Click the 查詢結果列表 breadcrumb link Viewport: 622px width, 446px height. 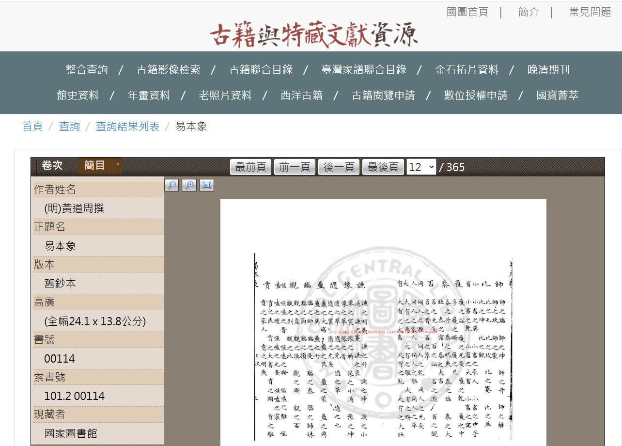click(128, 127)
